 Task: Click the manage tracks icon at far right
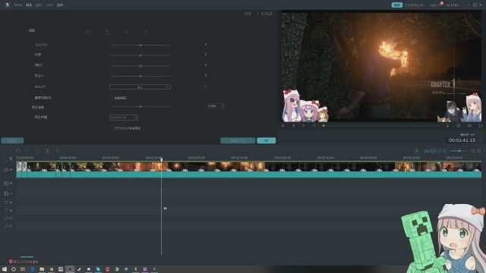[479, 151]
